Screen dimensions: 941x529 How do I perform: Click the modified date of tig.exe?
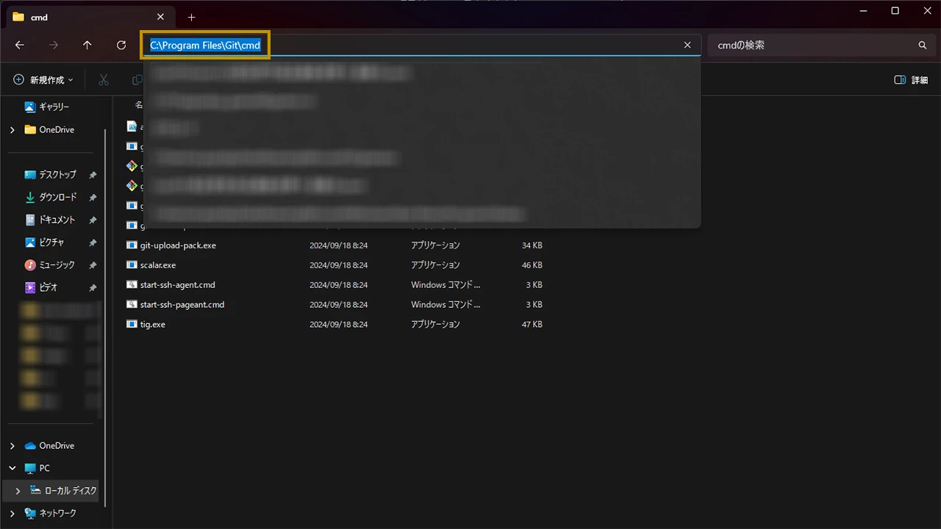click(x=338, y=324)
